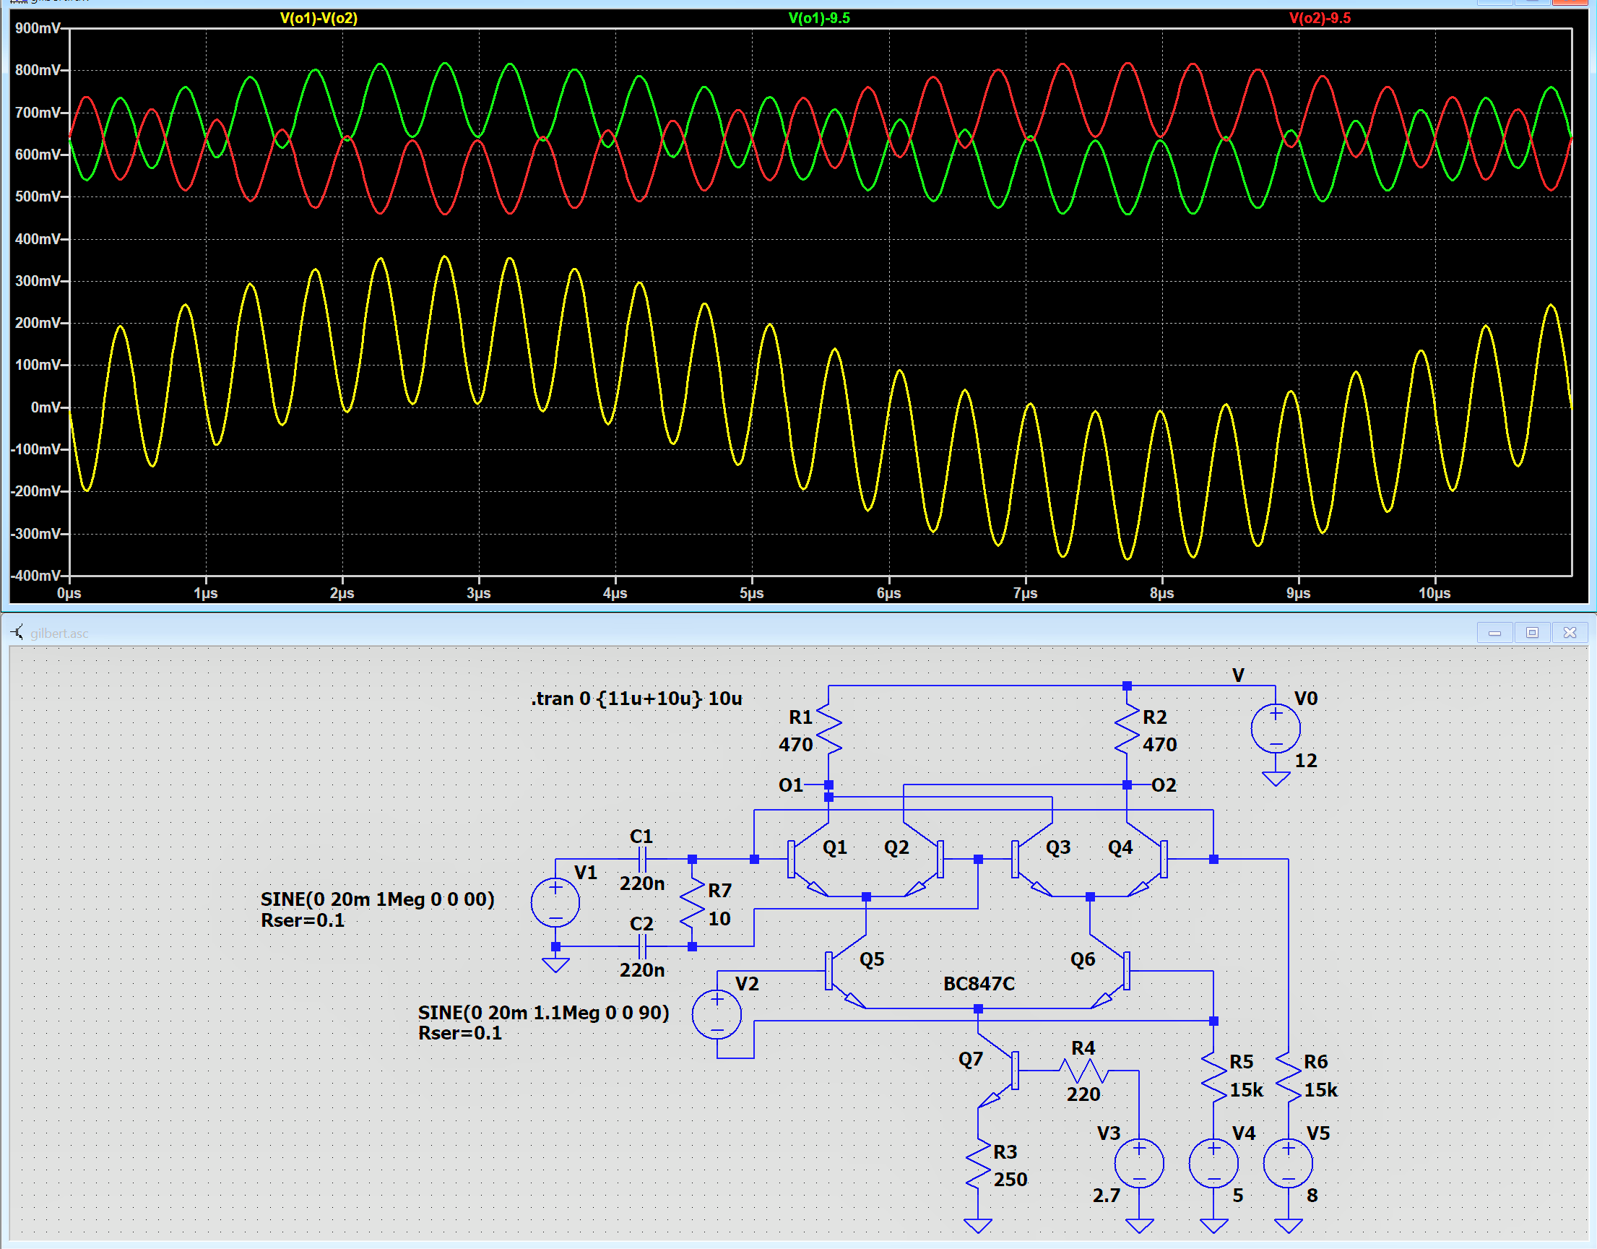The image size is (1597, 1249).
Task: Maximize the gilbert.asc schematic window
Action: click(x=1532, y=633)
